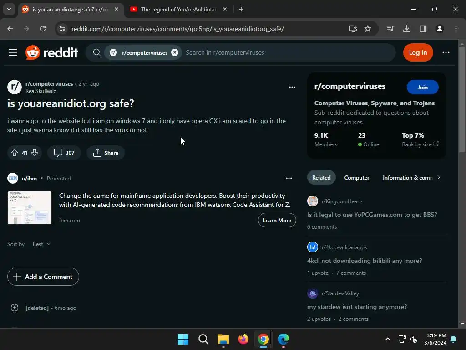
Task: Open the Chrome profile icon
Action: 440,29
